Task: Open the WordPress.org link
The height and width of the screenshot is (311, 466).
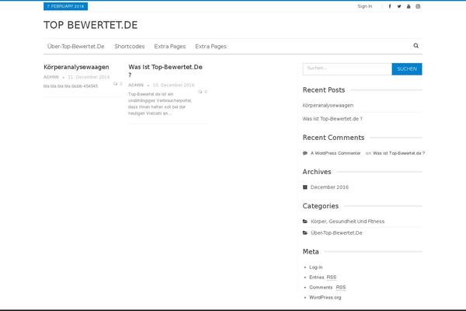Action: pyautogui.click(x=325, y=297)
